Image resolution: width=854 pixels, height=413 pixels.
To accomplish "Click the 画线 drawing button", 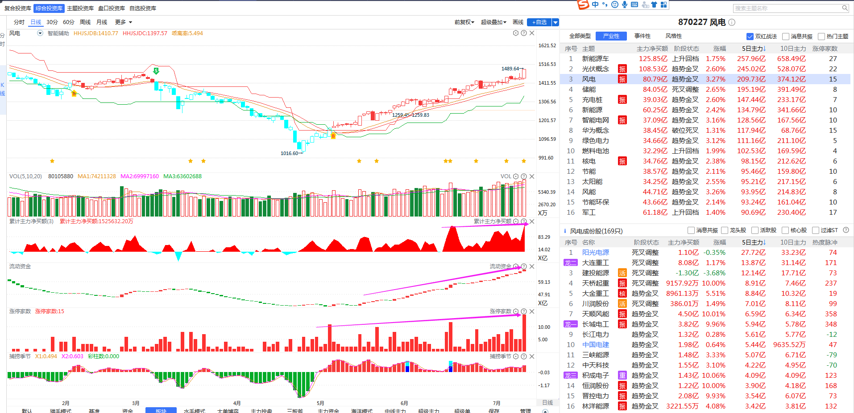I will click(x=518, y=22).
